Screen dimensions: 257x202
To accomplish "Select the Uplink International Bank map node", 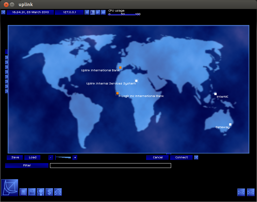I will (x=120, y=67).
